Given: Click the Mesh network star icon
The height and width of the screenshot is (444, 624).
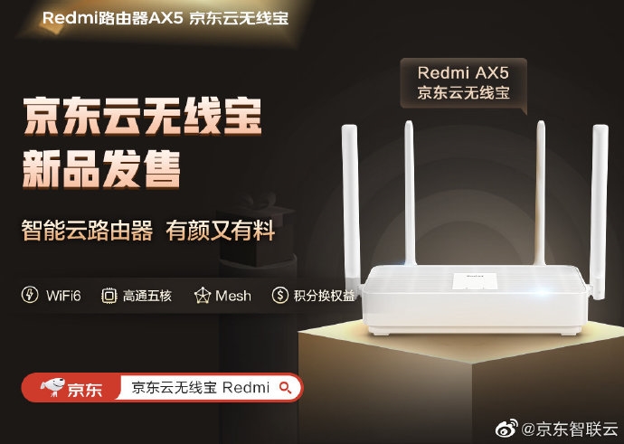Looking at the screenshot, I should [203, 296].
